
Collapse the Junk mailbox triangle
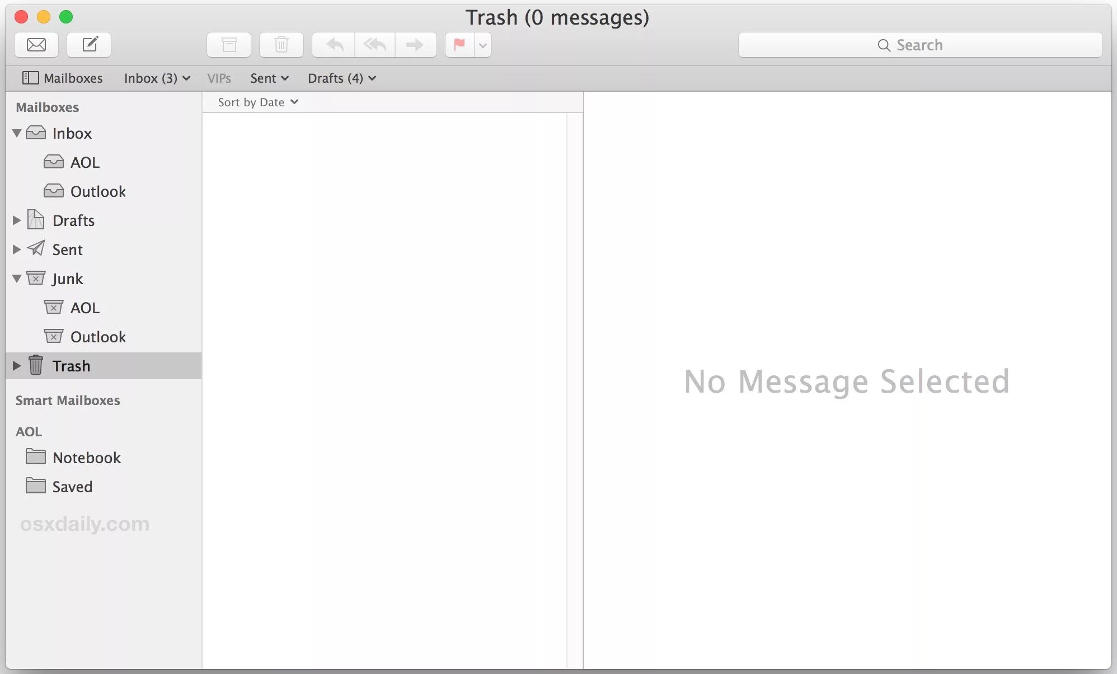pyautogui.click(x=17, y=279)
